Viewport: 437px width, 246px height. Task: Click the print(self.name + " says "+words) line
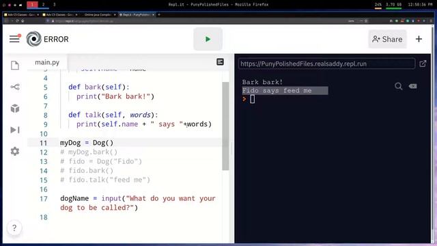point(144,124)
